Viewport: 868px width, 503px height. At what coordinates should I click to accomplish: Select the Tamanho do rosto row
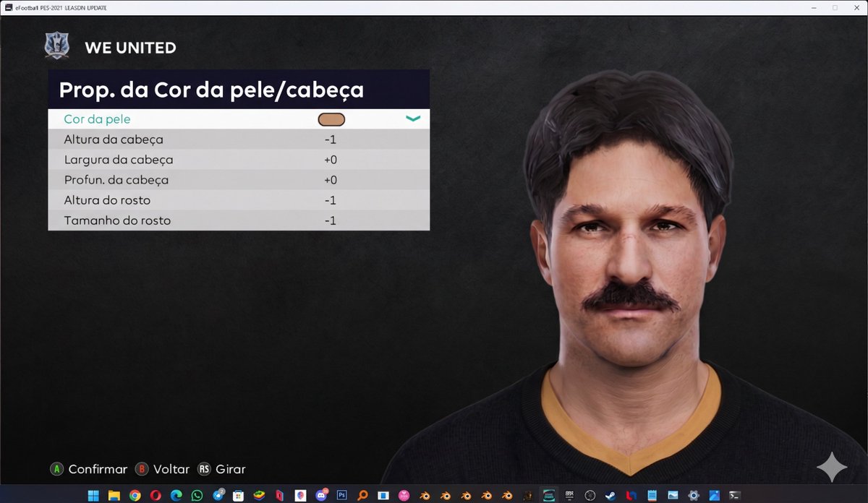coord(239,220)
